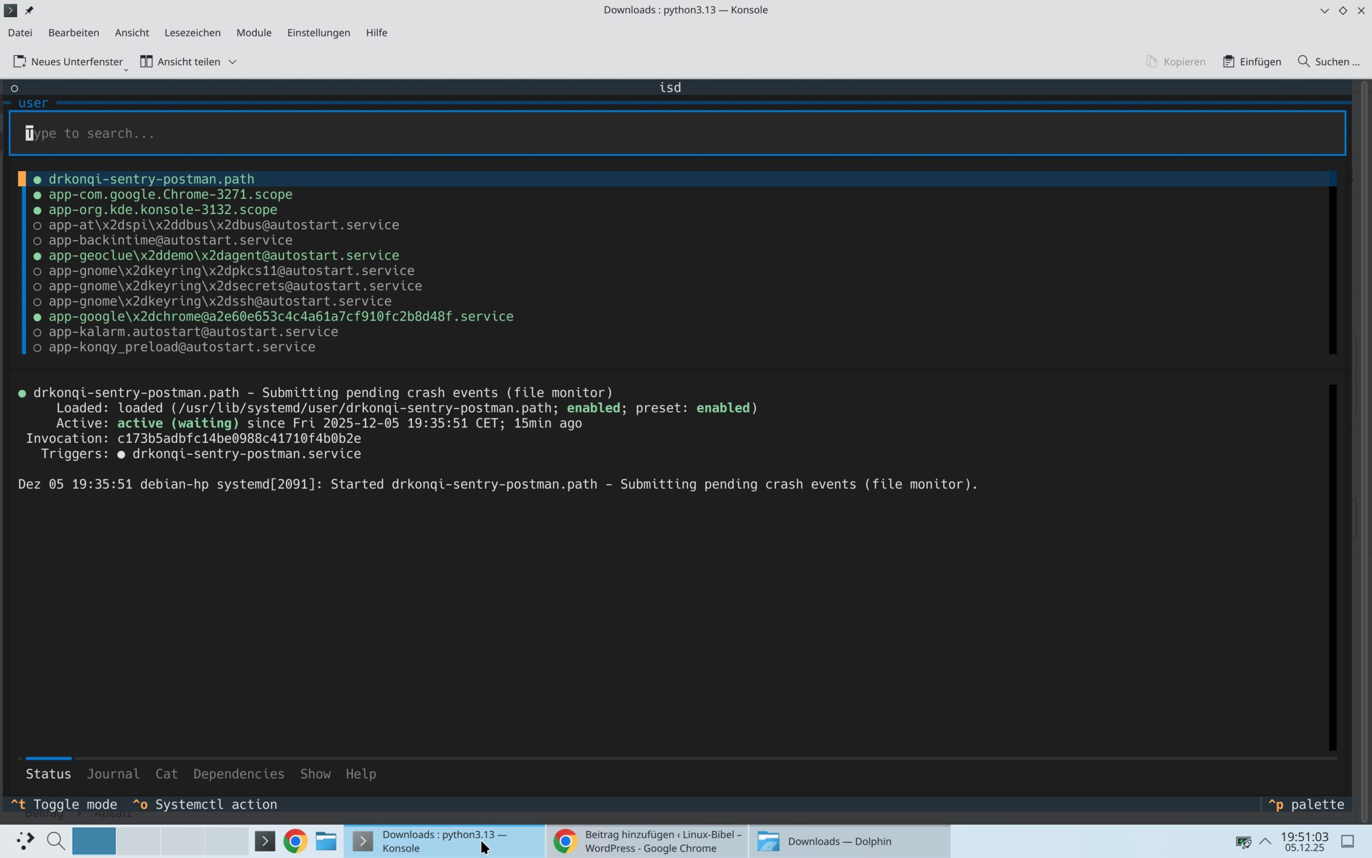Expand the Neues Unterfenster dropdown arrow
The width and height of the screenshot is (1372, 858).
(x=126, y=69)
